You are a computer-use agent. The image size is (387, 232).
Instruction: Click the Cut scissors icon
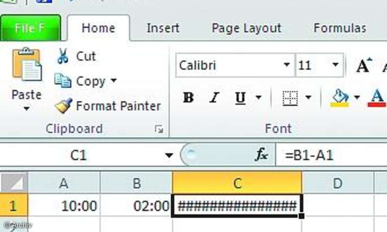point(63,56)
